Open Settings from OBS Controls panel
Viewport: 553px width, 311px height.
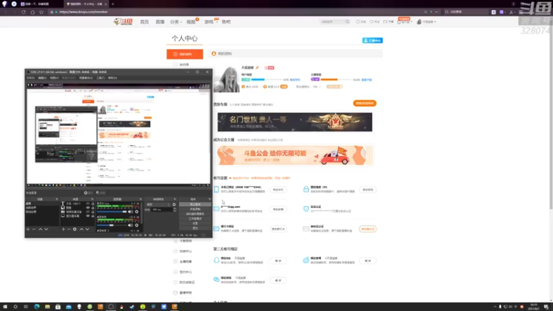[x=195, y=223]
